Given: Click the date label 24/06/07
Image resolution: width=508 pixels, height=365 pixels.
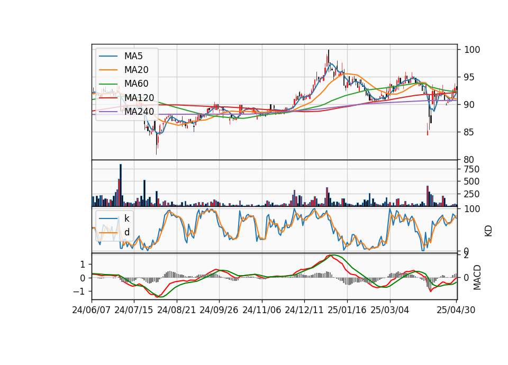Looking at the screenshot, I should point(92,310).
